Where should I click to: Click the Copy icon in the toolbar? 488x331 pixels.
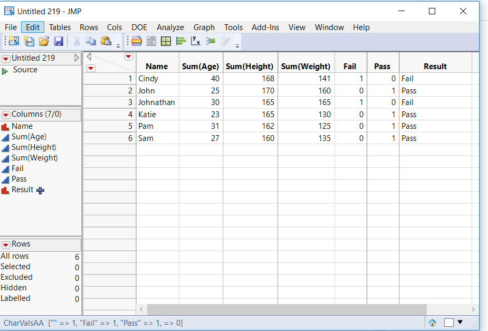click(x=91, y=41)
